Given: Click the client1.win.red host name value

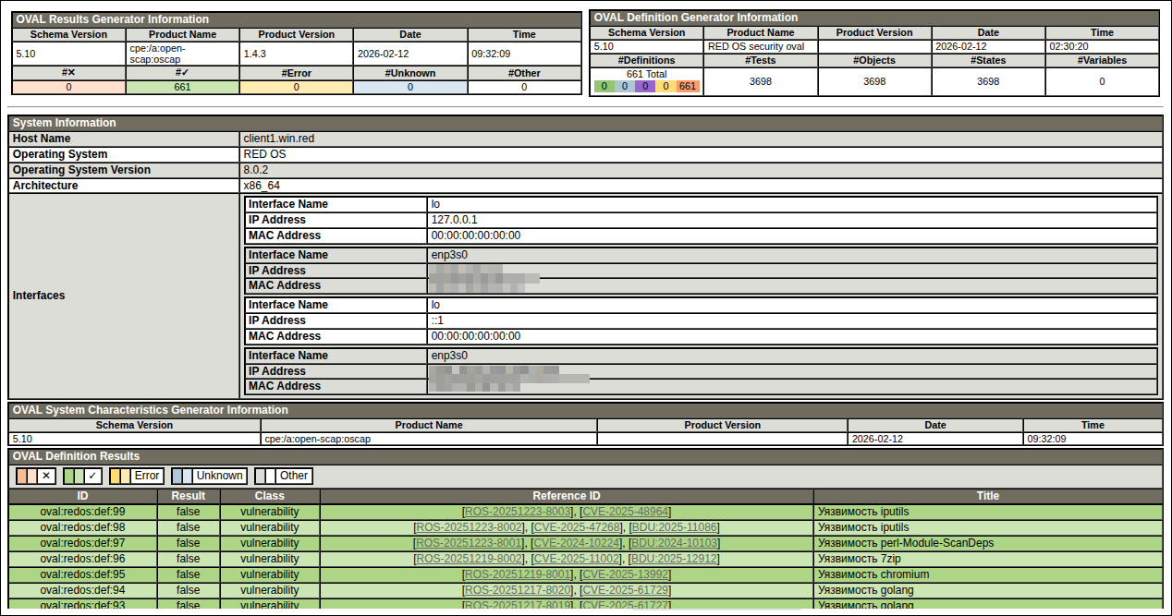Looking at the screenshot, I should (x=278, y=139).
